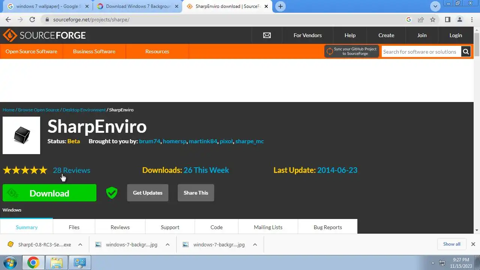Screen dimensions: 480x270
Task: Click the Home breadcrumb link
Action: pyautogui.click(x=9, y=110)
